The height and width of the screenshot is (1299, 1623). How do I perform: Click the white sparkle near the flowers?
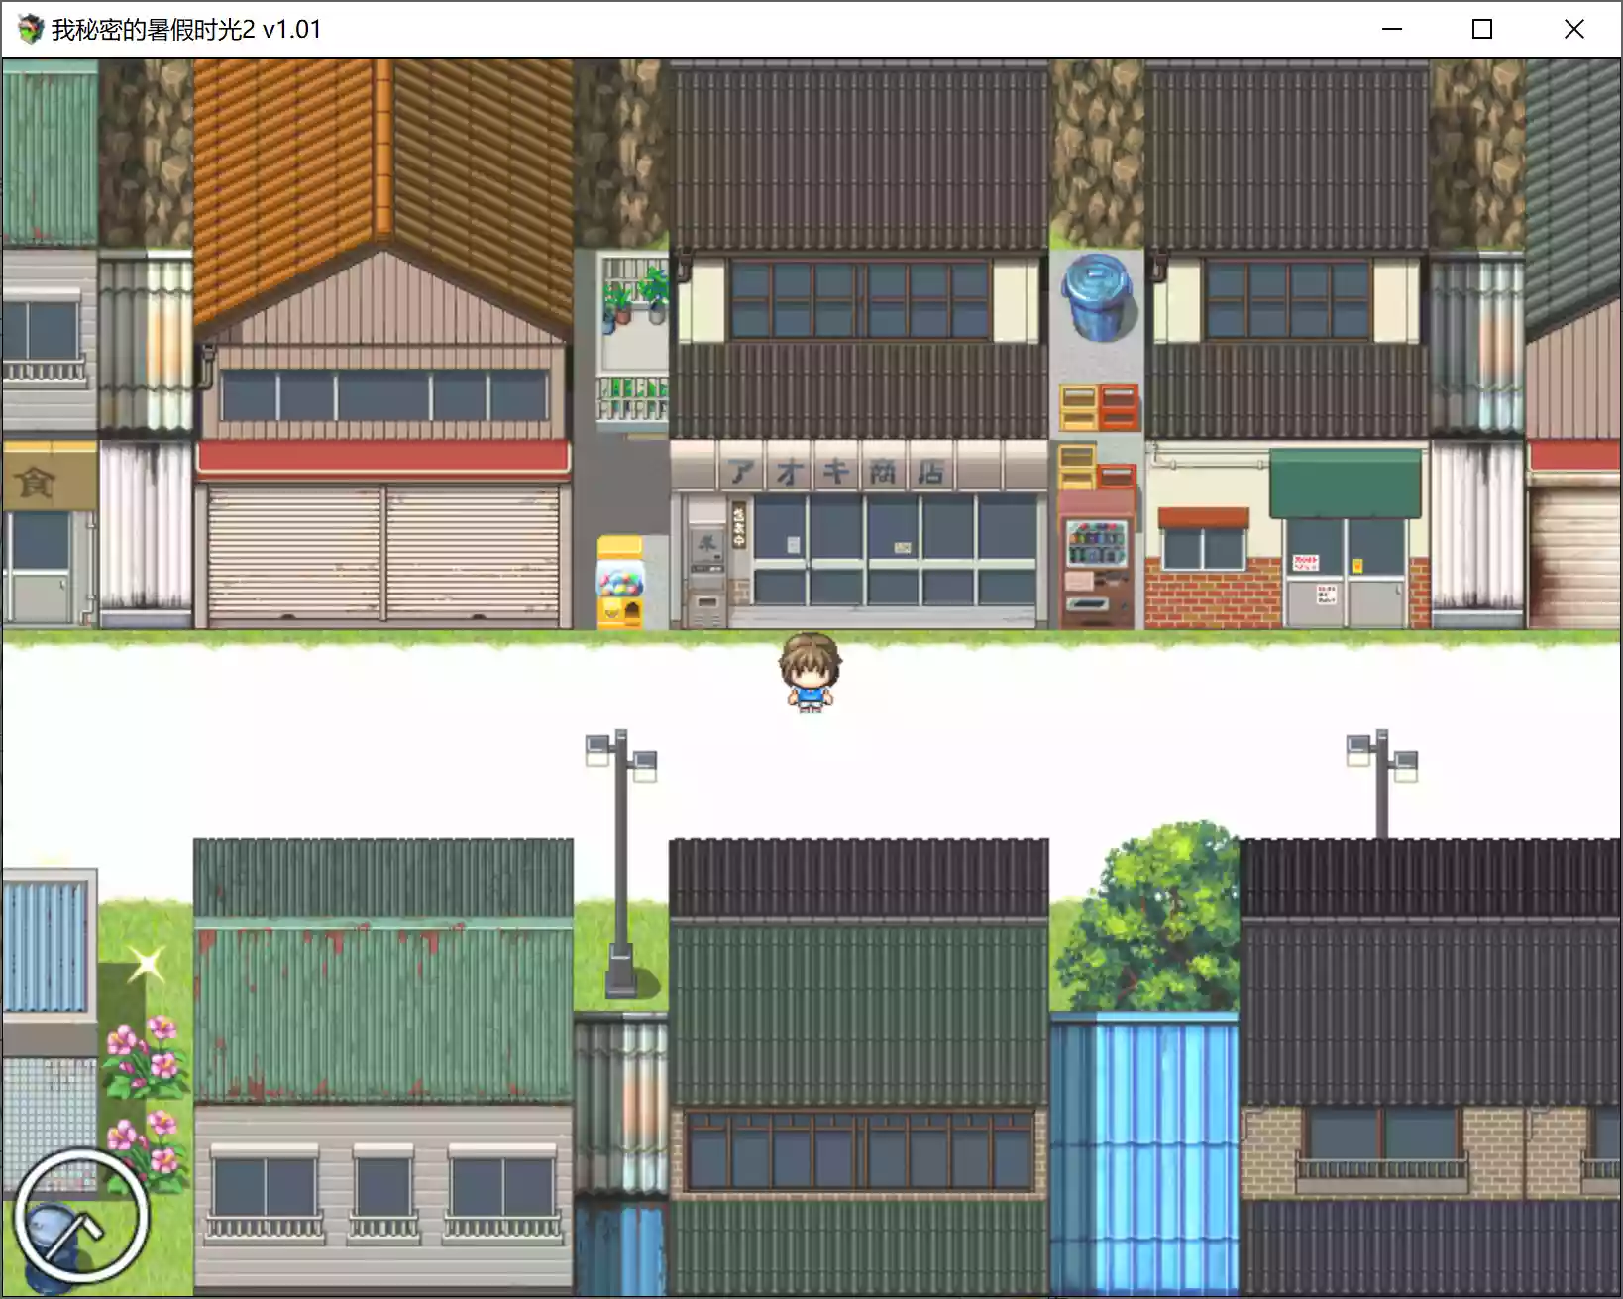coord(147,963)
